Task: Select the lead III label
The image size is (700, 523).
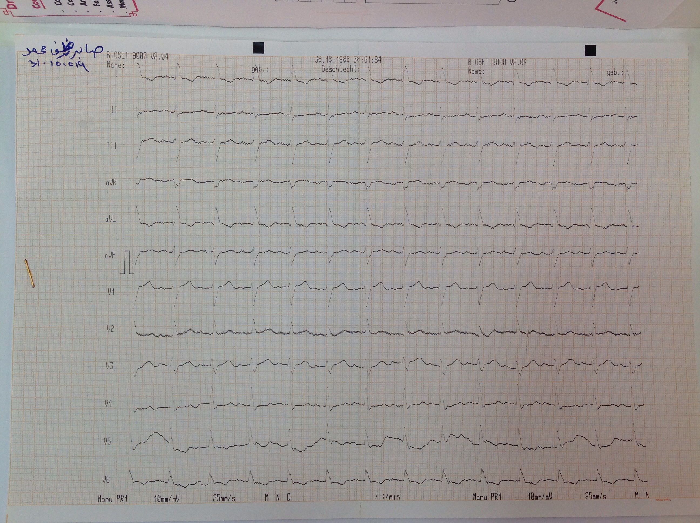Action: pyautogui.click(x=111, y=146)
